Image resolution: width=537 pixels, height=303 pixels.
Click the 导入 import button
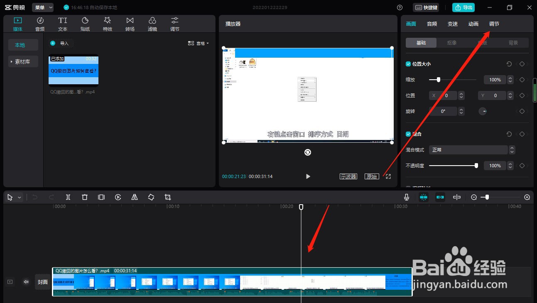pyautogui.click(x=60, y=43)
